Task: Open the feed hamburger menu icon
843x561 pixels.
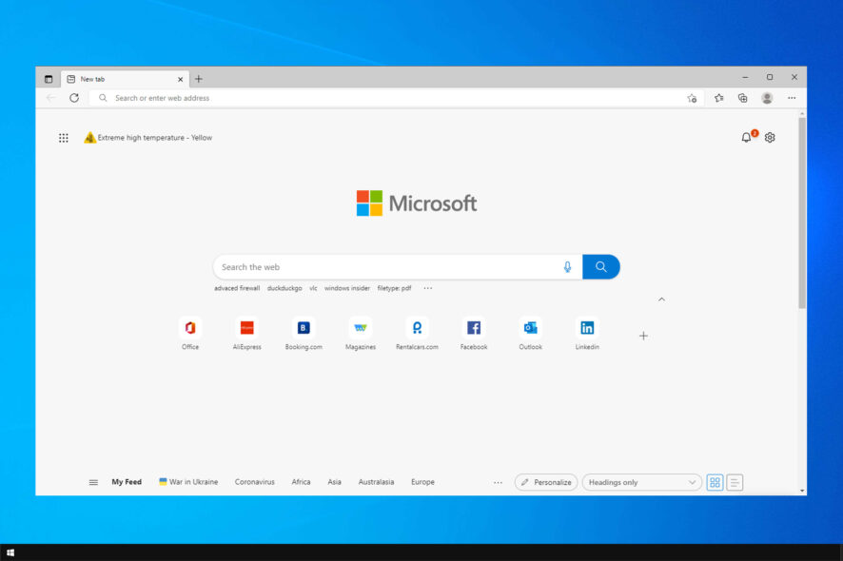Action: click(x=93, y=482)
